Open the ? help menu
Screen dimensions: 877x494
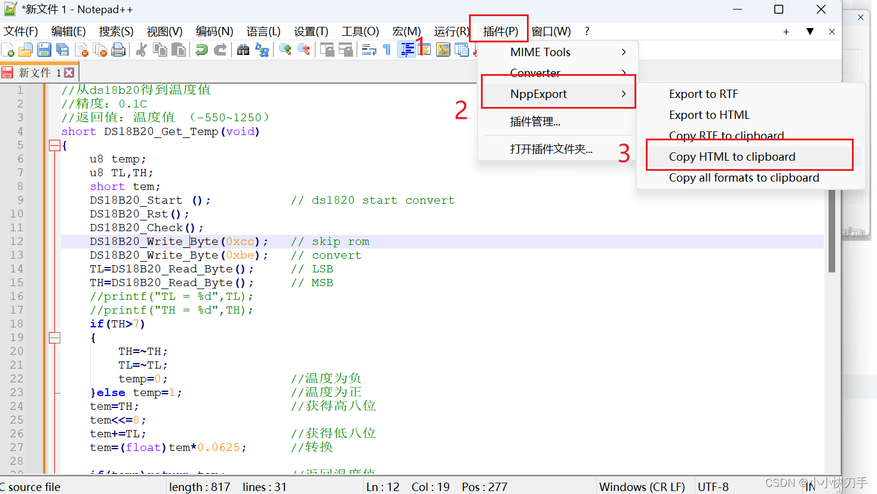pyautogui.click(x=587, y=31)
